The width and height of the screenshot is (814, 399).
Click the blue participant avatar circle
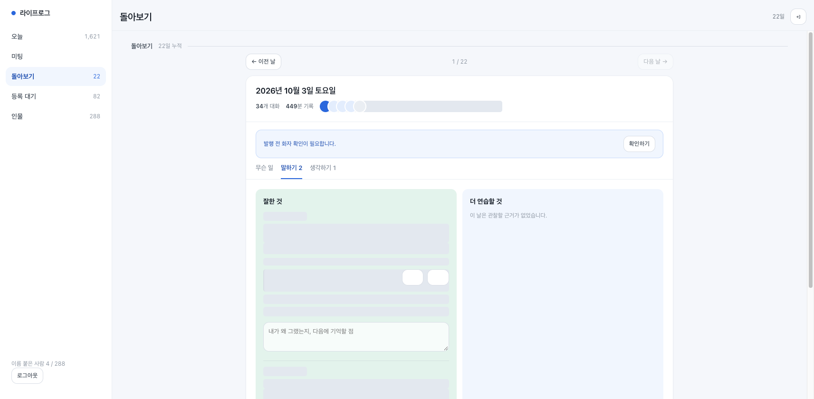point(326,106)
